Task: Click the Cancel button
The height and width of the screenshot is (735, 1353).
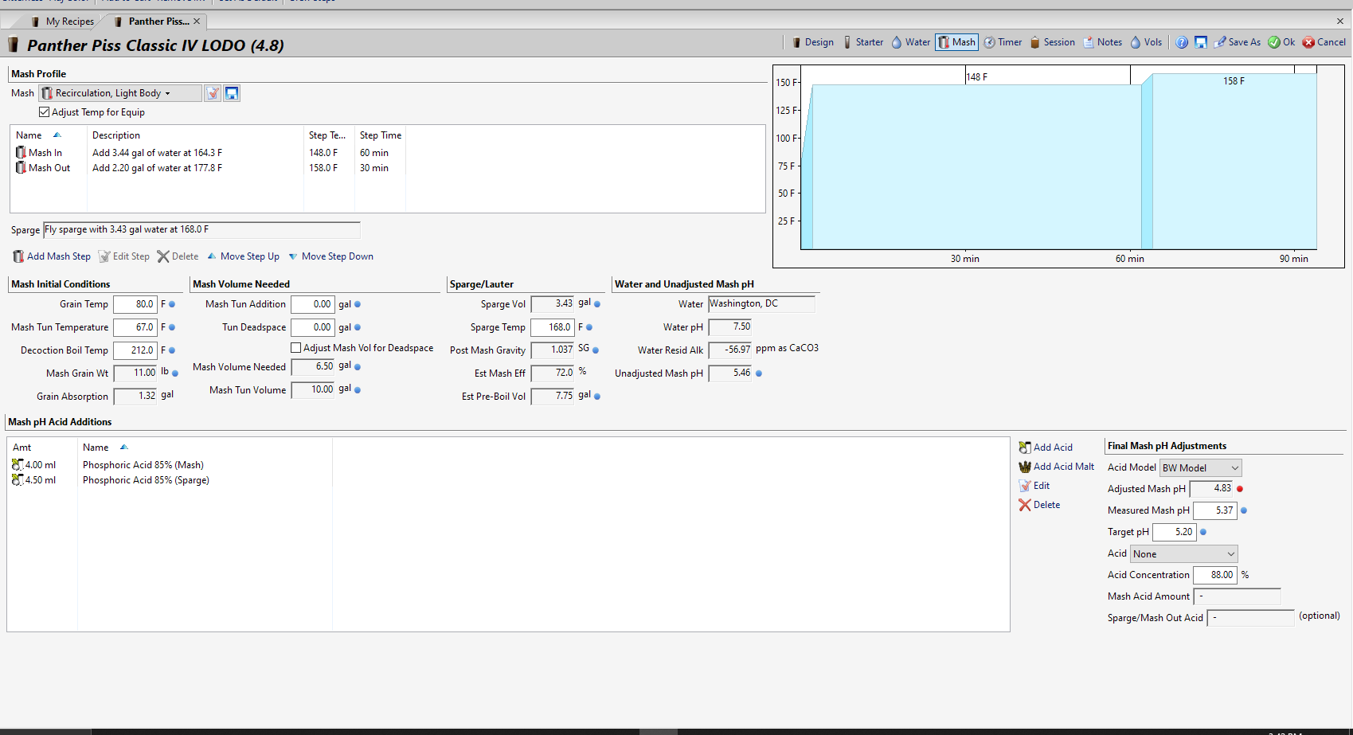Action: point(1324,42)
